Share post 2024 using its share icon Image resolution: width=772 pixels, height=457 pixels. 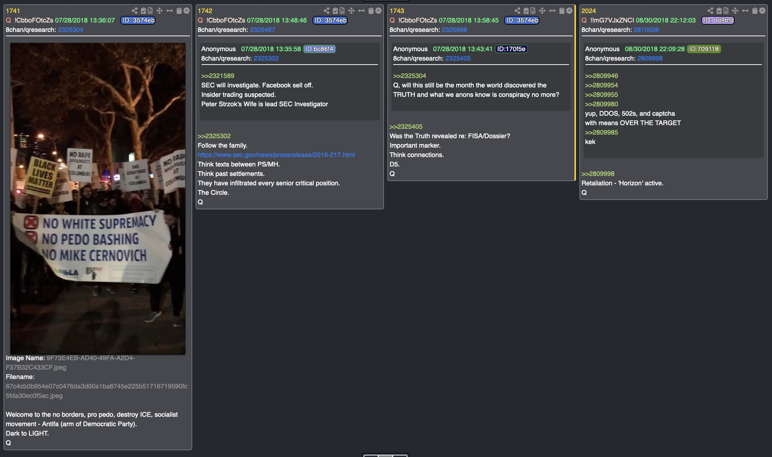click(710, 11)
